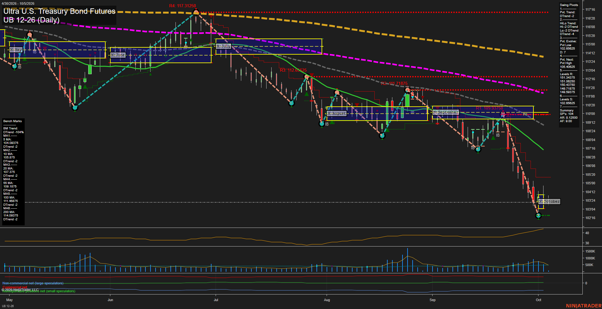Select the "102'16" price axis label
Screen dimensions: 602x309
pyautogui.click(x=590, y=218)
